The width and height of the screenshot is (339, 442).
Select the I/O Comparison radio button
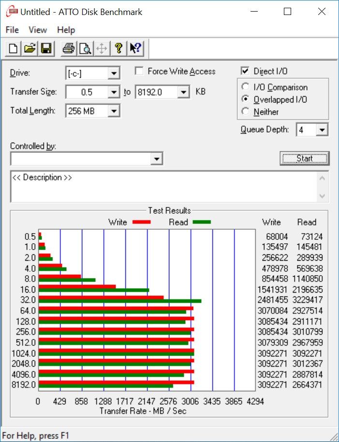pyautogui.click(x=246, y=87)
